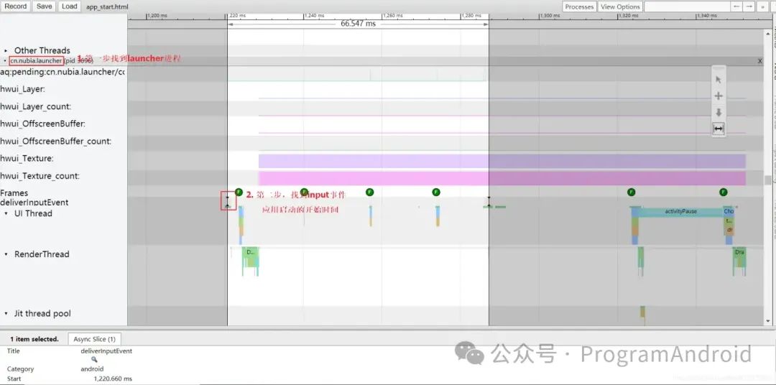Click the 1,200 ms ruler label
776x385 pixels.
click(157, 16)
